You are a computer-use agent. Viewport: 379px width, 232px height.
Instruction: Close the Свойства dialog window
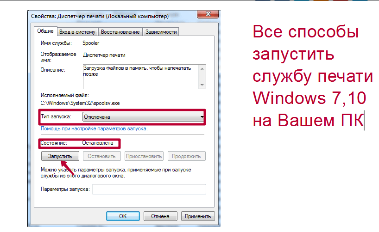(x=208, y=14)
